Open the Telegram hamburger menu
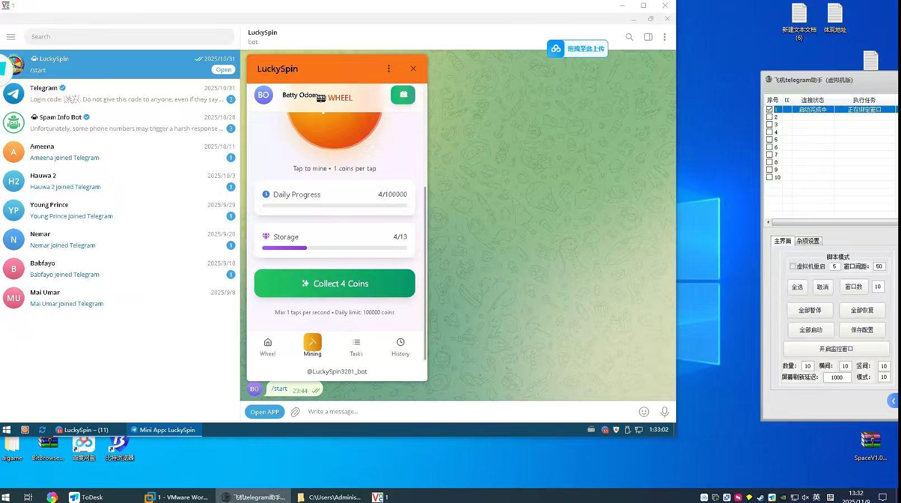 click(11, 37)
